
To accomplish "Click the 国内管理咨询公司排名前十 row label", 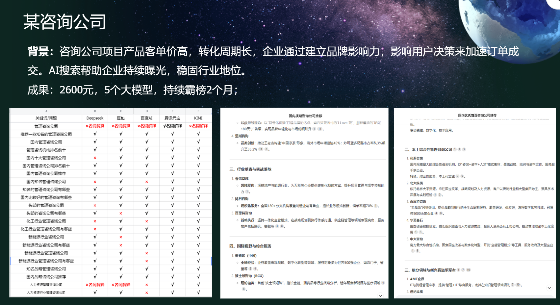I will (46, 166).
